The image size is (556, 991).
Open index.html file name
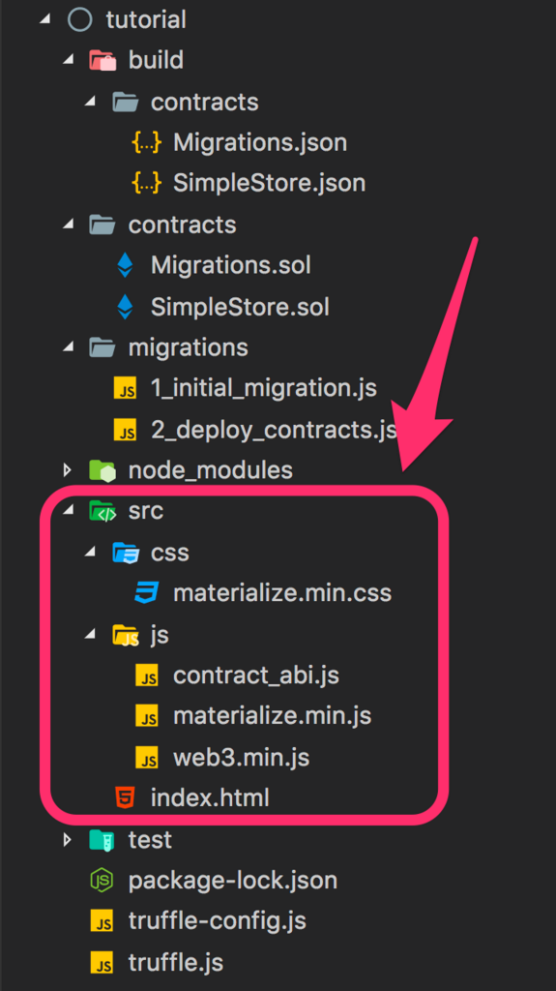(210, 798)
